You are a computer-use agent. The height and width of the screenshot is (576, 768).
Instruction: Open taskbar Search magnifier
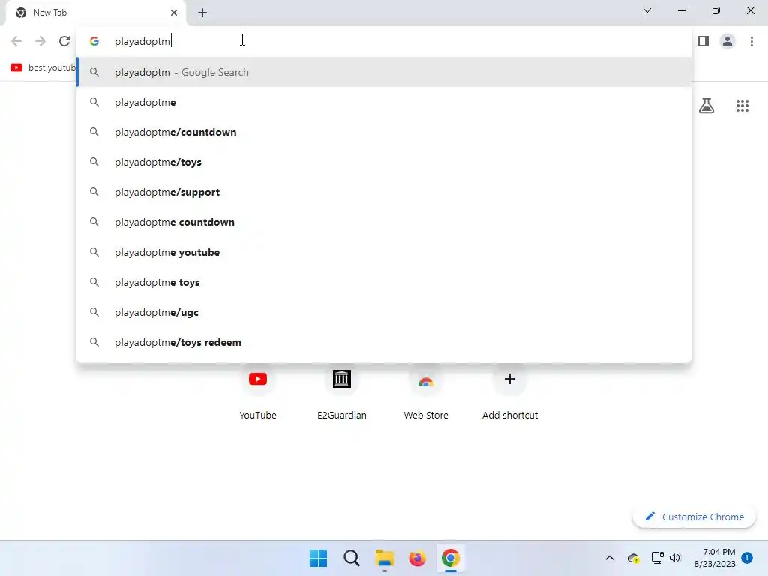(352, 558)
